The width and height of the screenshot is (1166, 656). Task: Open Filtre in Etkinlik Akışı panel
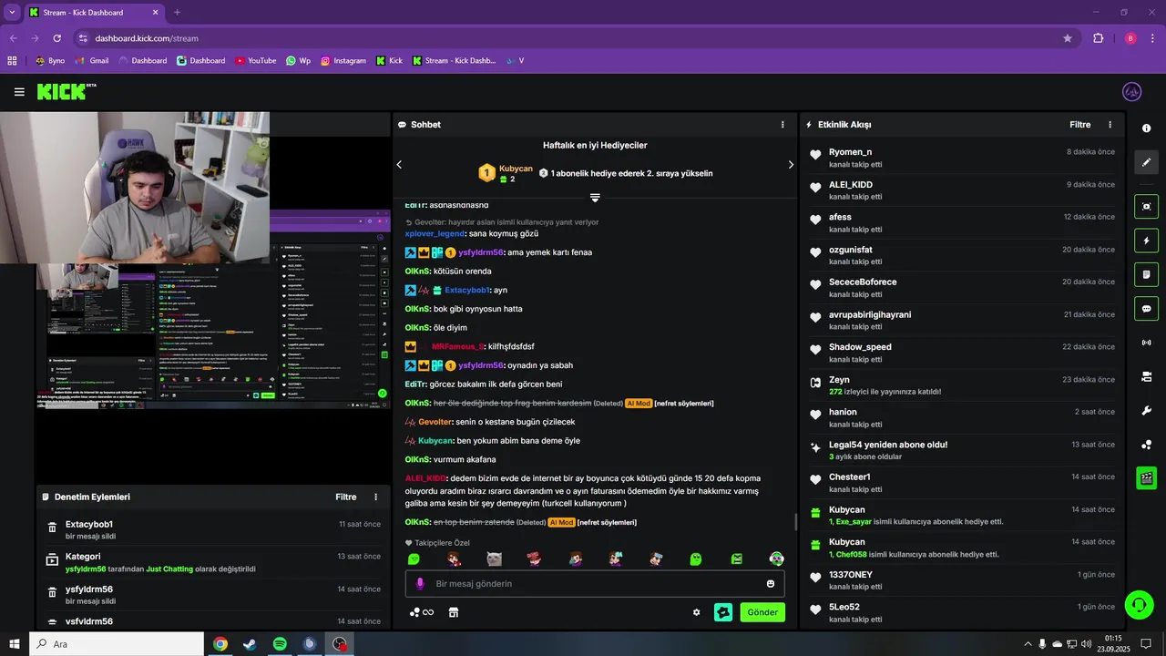coord(1080,125)
